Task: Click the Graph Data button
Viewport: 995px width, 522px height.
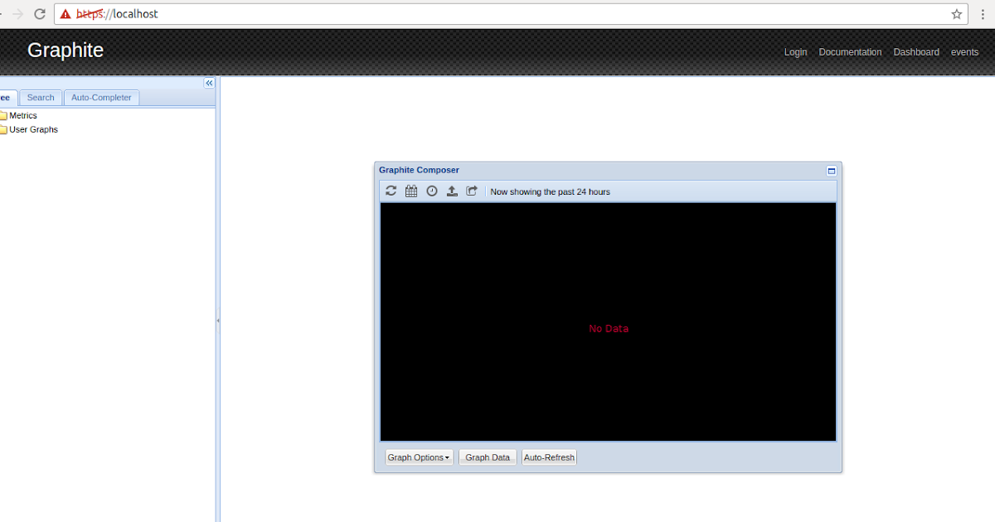Action: [487, 457]
